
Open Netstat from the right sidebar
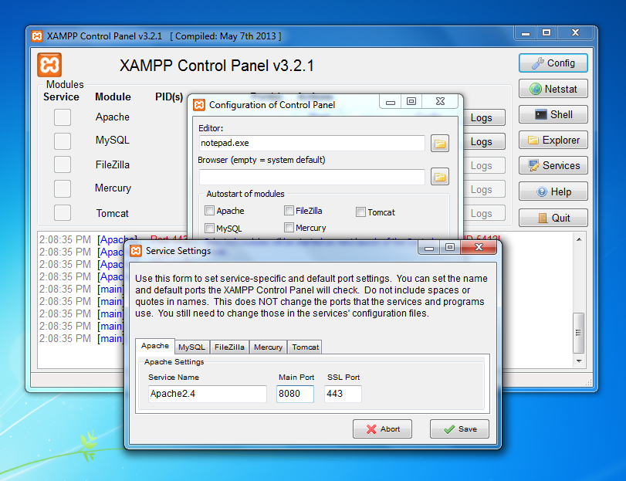pos(553,89)
